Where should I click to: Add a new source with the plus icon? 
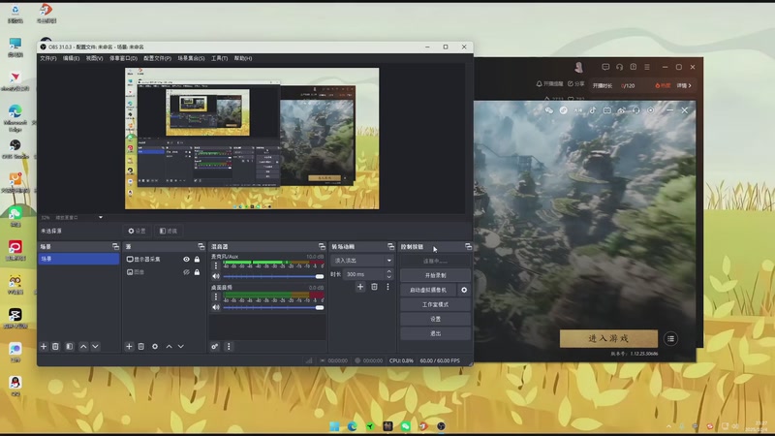[129, 347]
